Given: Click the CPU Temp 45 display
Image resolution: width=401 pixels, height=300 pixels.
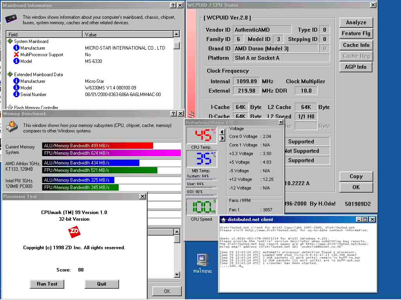Looking at the screenshot, I should point(202,135).
